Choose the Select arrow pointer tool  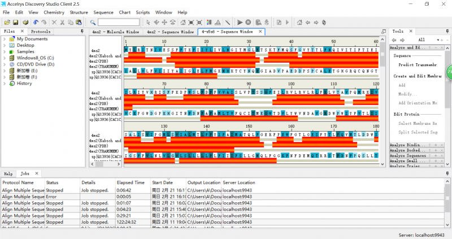[x=148, y=22]
